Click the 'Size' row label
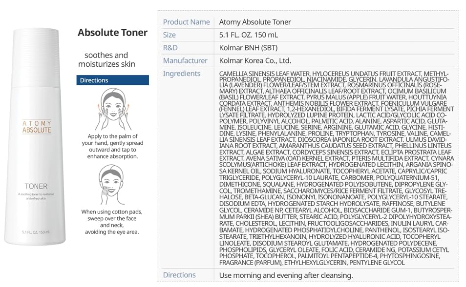The height and width of the screenshot is (287, 466). pyautogui.click(x=169, y=35)
